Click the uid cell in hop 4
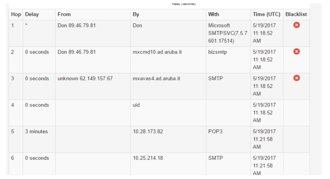 (136, 105)
